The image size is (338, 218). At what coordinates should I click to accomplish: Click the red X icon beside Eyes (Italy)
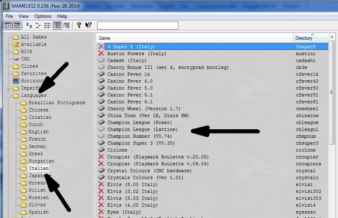click(x=101, y=212)
